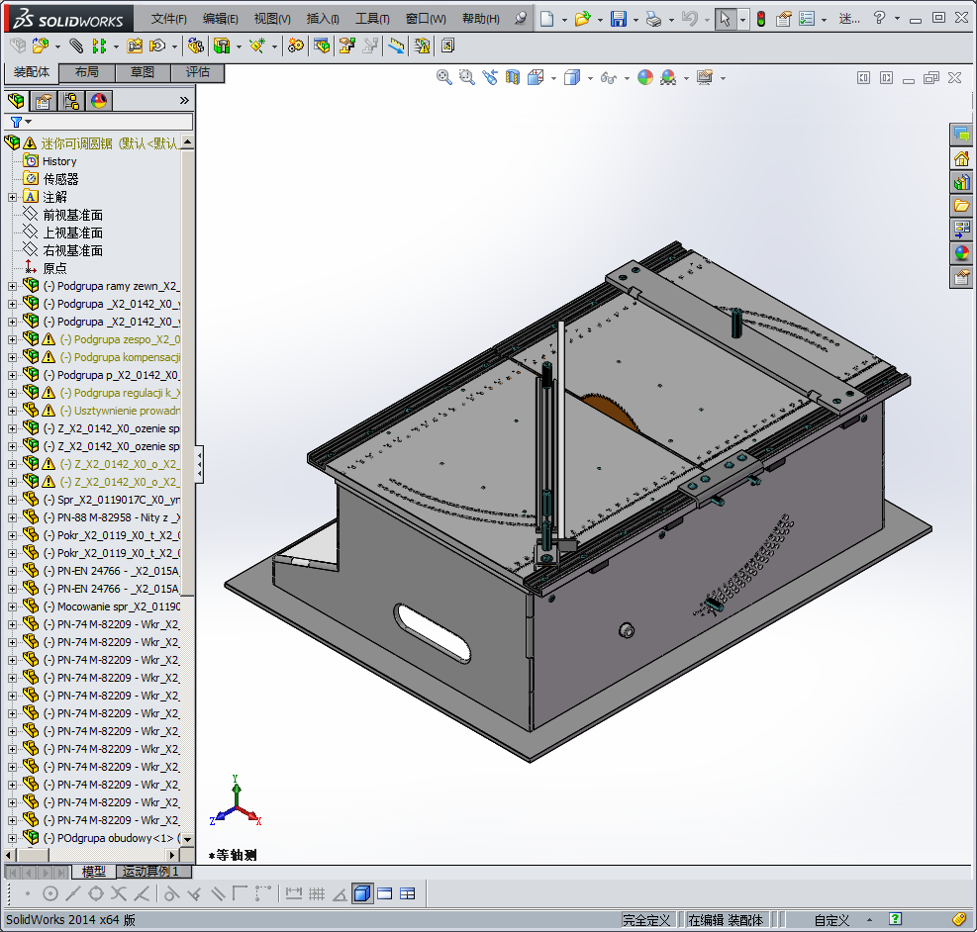This screenshot has width=977, height=932.
Task: Click the Edit Appearance color sphere icon
Action: click(645, 77)
